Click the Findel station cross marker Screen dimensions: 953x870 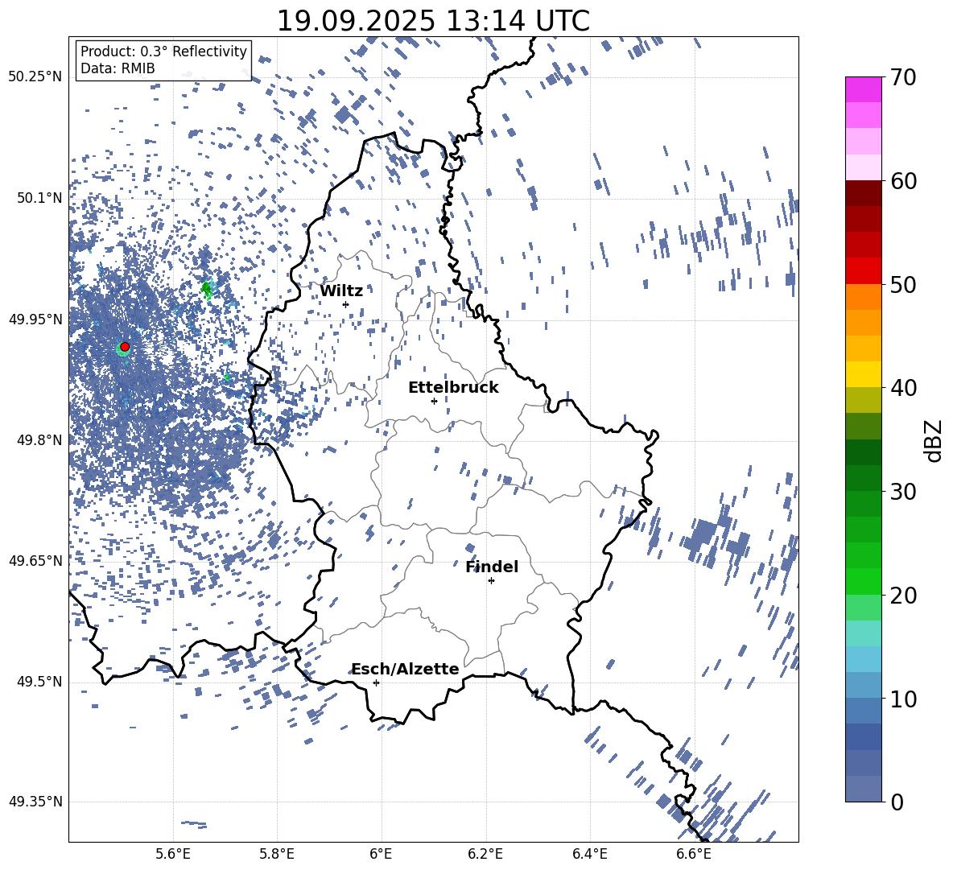[491, 581]
